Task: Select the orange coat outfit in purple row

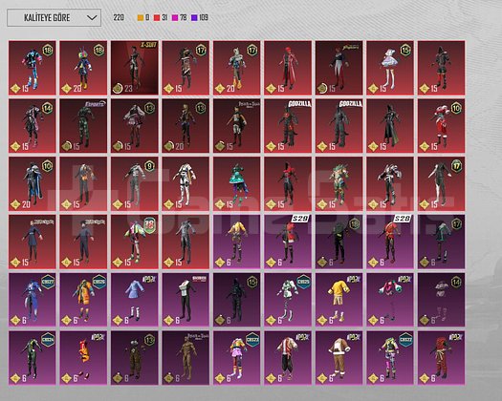Action: coord(83,300)
